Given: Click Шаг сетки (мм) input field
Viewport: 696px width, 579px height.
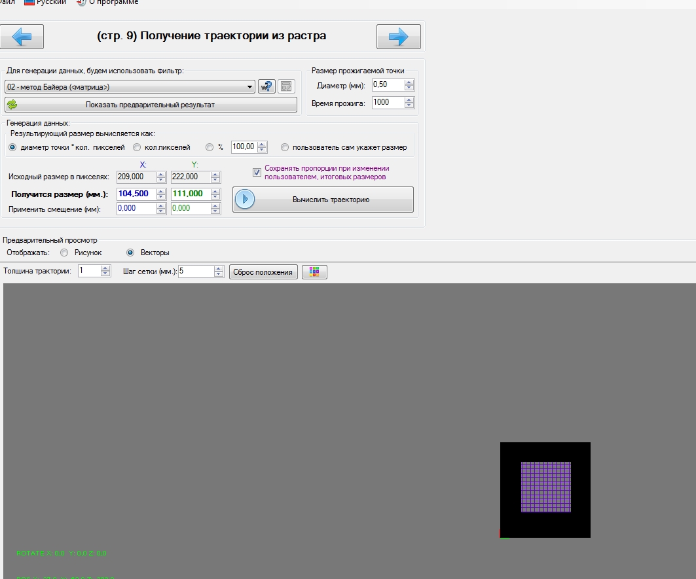Looking at the screenshot, I should pos(196,271).
